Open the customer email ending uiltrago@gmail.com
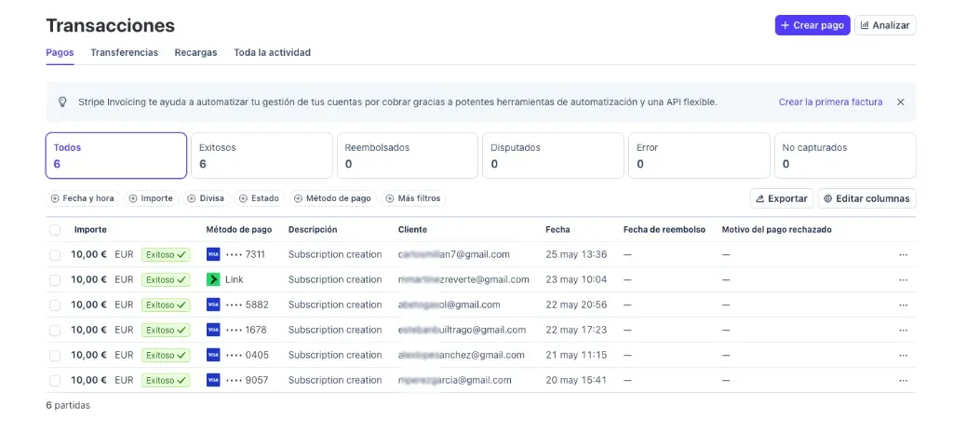Image resolution: width=953 pixels, height=447 pixels. click(462, 331)
